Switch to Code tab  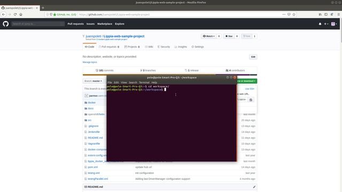(x=90, y=47)
